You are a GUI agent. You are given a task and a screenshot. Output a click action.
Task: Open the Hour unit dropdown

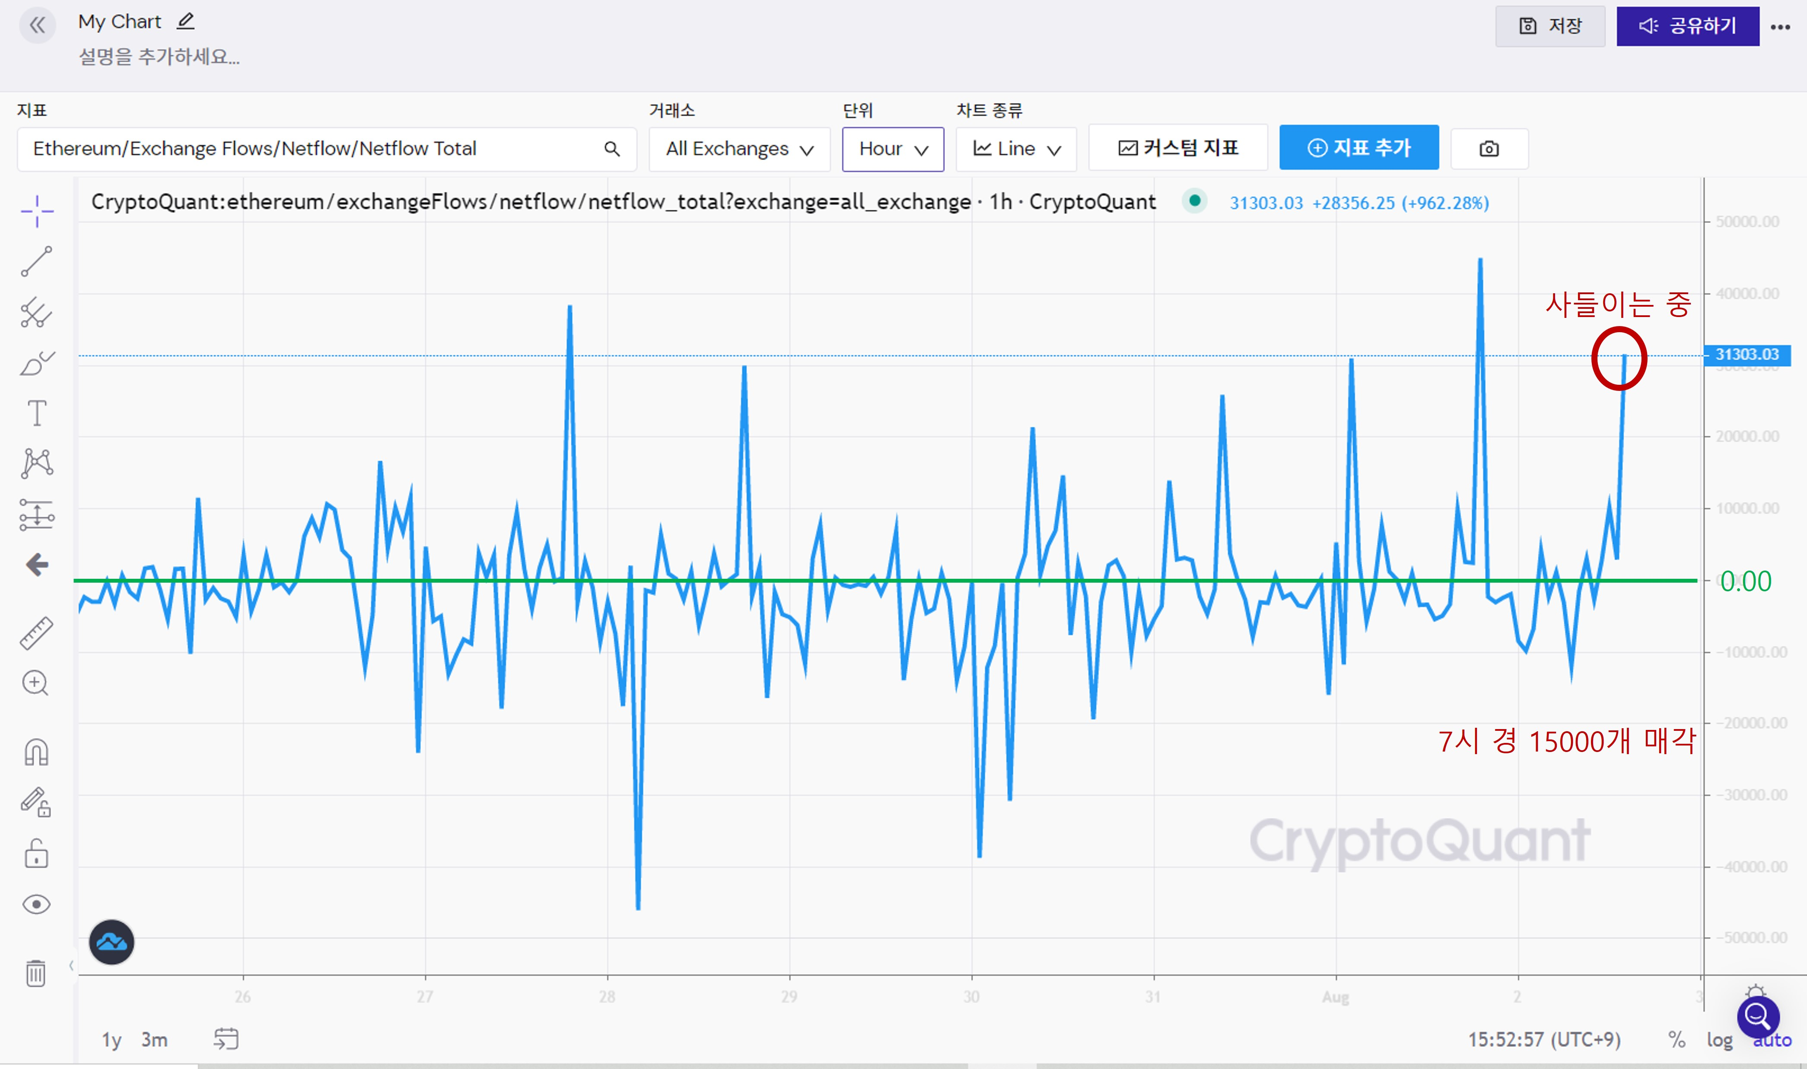893,149
